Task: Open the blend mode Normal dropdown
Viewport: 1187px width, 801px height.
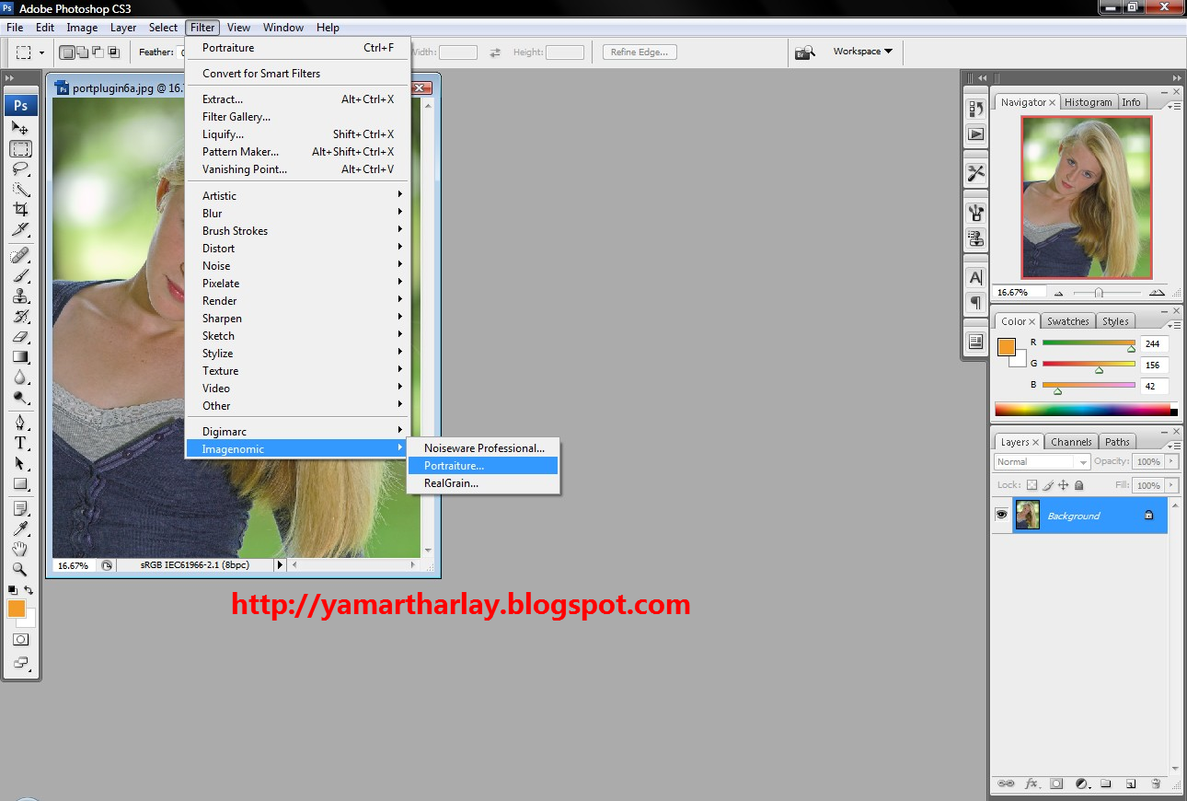Action: point(1042,462)
